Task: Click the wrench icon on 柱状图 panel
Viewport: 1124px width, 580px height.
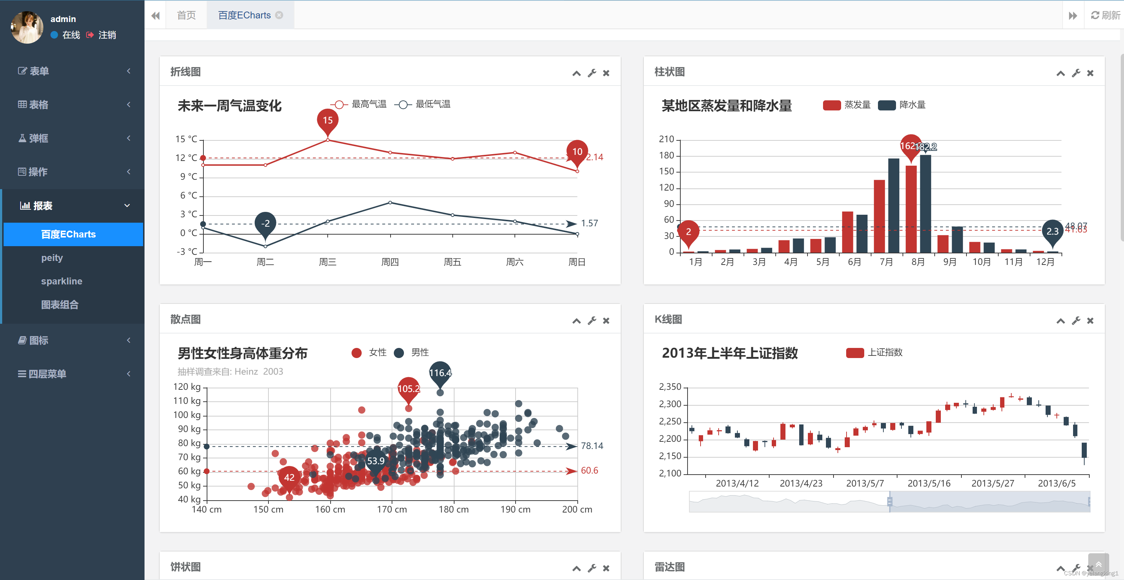Action: pyautogui.click(x=1076, y=73)
